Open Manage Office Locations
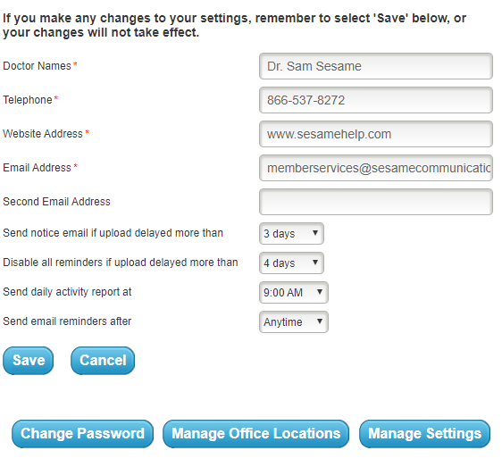502x467 pixels. [255, 434]
